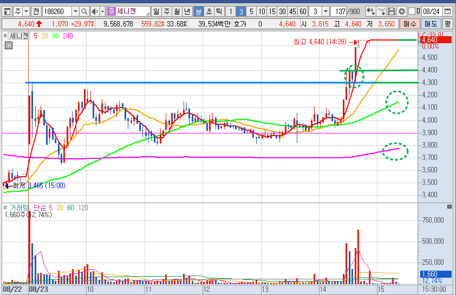This screenshot has width=456, height=295.
Task: Click the 15:30:00 time label
Action: pos(434,289)
